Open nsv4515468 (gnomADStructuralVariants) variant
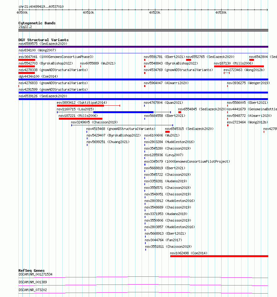The width and height of the screenshot is (277, 297). [121, 129]
